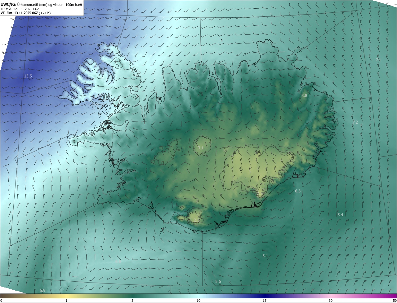Click the 5 tick label on the colorbar
This screenshot has width=397, height=303.
pyautogui.click(x=132, y=301)
